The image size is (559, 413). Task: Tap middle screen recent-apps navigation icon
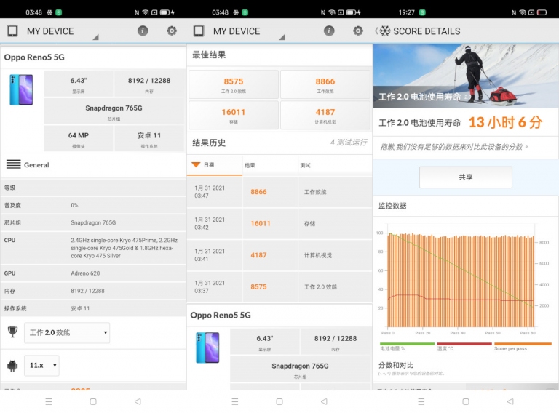[235, 401]
